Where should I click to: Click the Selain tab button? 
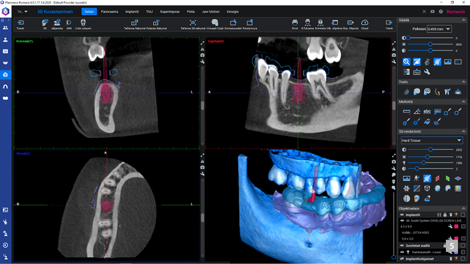tap(89, 11)
